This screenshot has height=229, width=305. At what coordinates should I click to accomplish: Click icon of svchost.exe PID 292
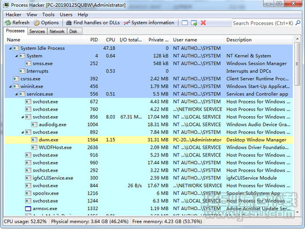pos(28,170)
